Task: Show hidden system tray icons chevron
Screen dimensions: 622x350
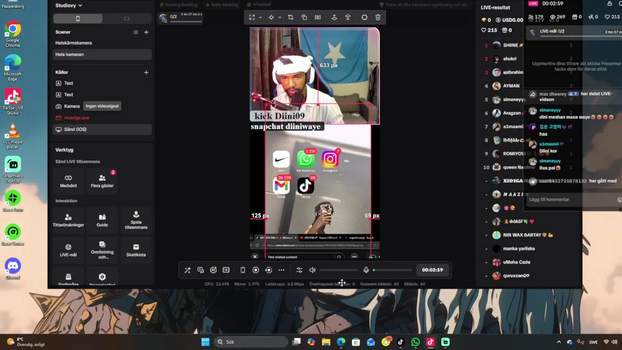Action: point(559,342)
